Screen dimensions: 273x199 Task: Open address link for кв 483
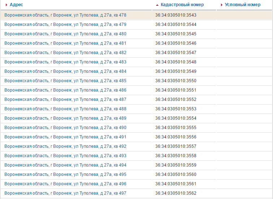pos(65,62)
